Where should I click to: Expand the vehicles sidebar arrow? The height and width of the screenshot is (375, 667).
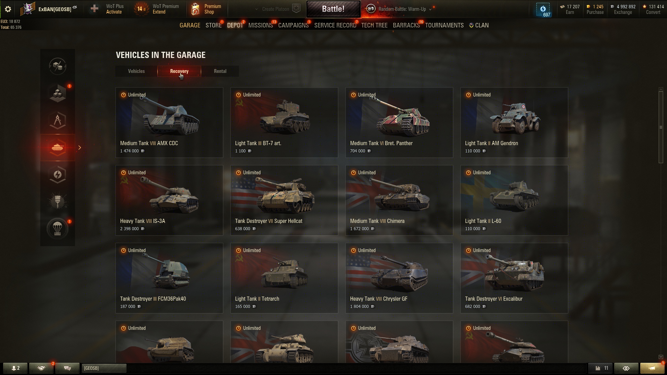(80, 148)
